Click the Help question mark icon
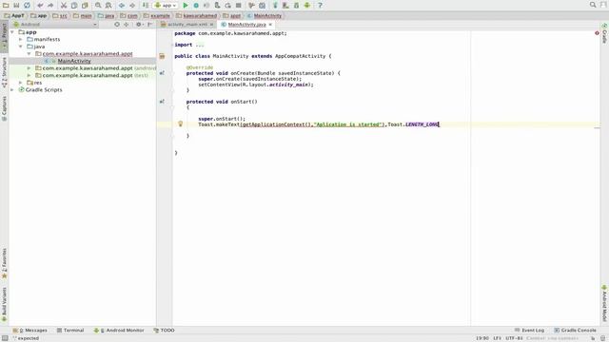Screen dimensions: 609x342 [x=320, y=5]
